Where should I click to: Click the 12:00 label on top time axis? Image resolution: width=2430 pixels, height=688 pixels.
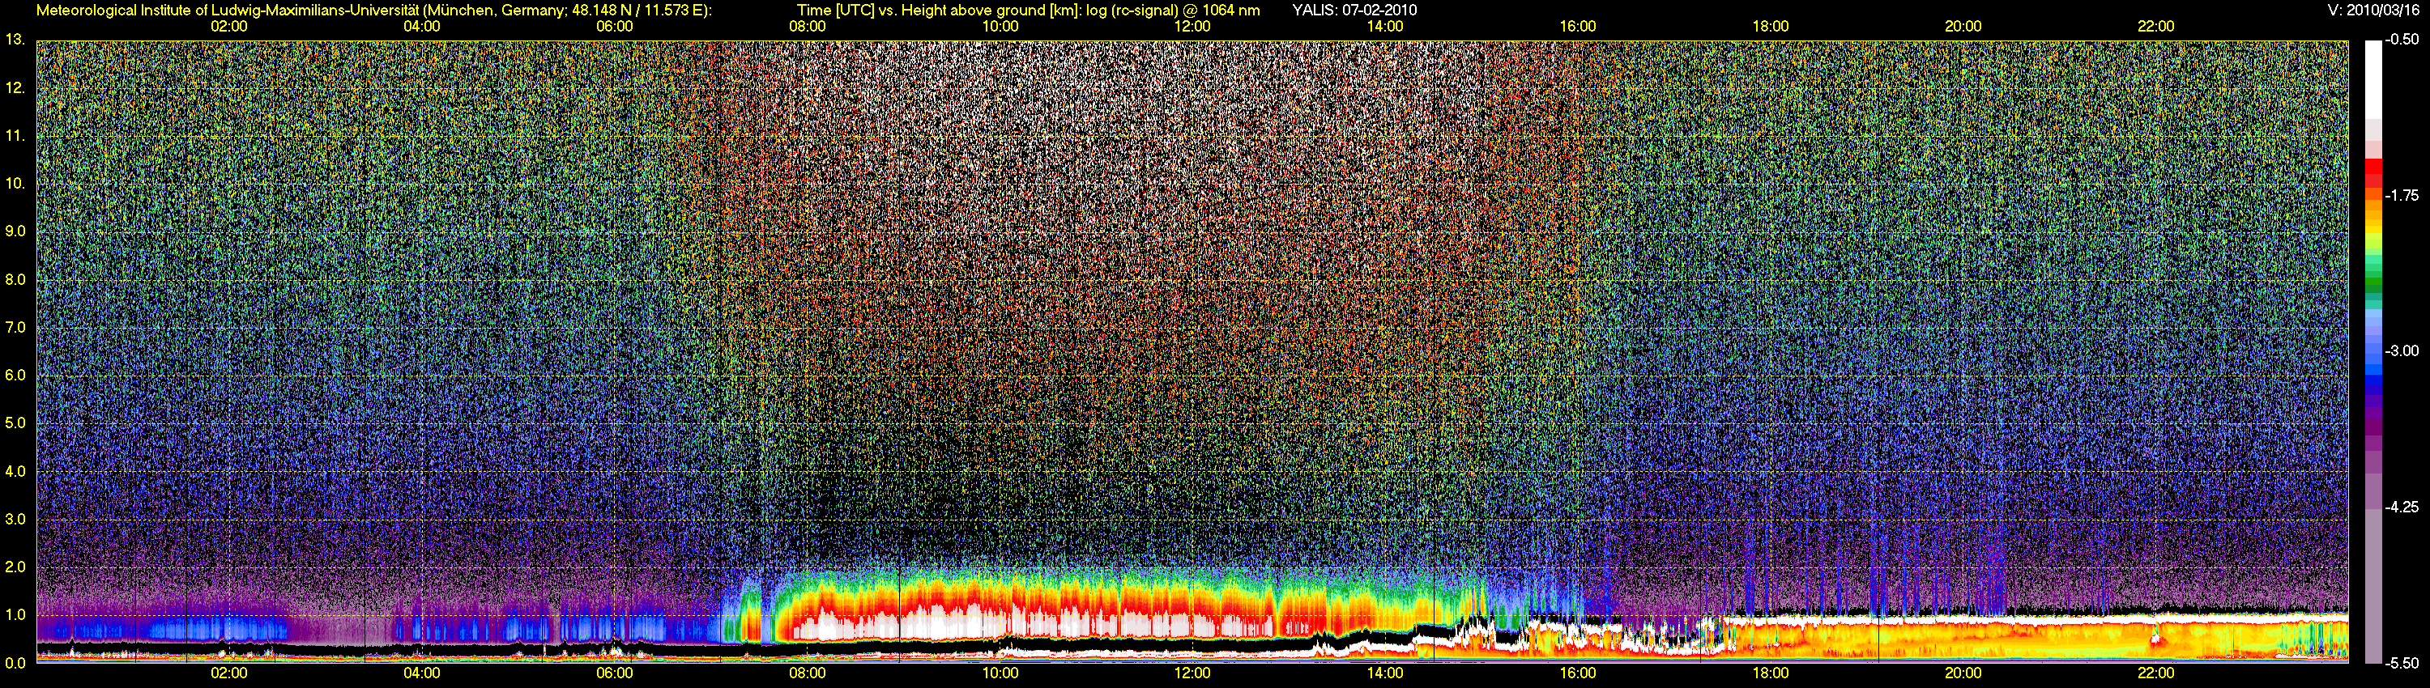(x=1192, y=27)
